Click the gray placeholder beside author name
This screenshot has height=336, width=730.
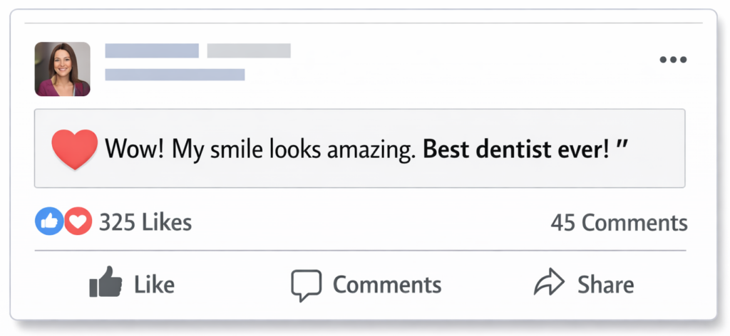249,51
